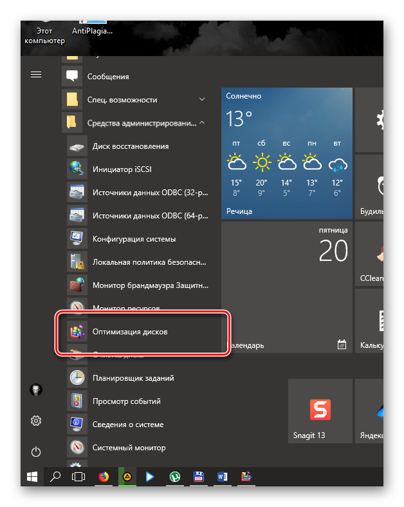404x507 pixels.
Task: Open Конфигурация системы
Action: [x=134, y=239]
